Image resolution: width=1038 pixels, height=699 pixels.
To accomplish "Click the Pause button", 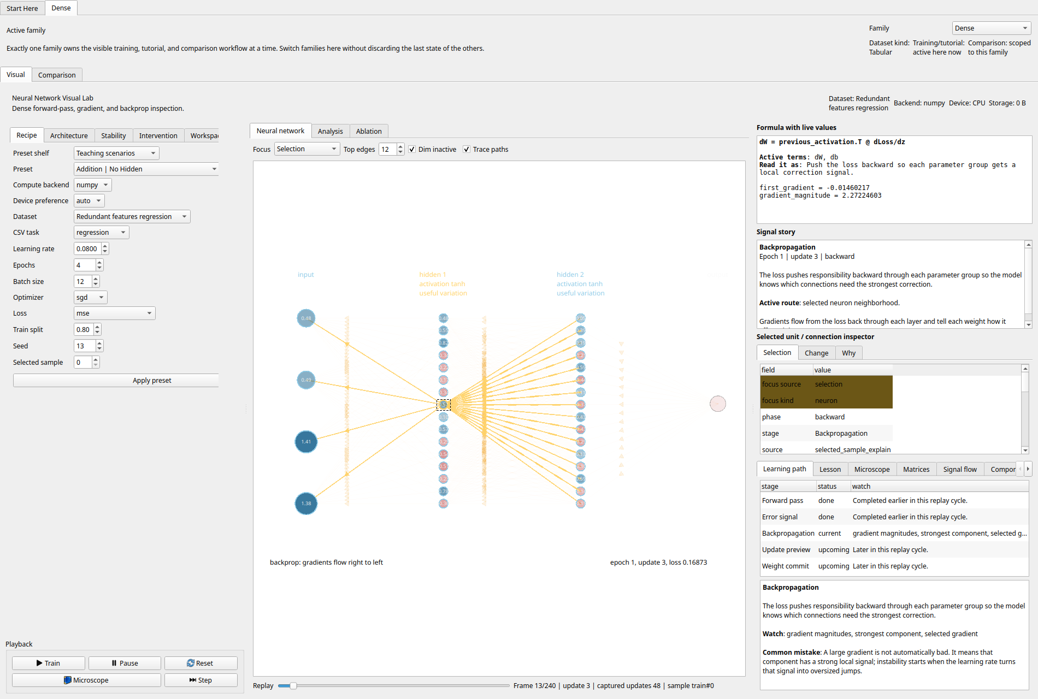I will [125, 663].
